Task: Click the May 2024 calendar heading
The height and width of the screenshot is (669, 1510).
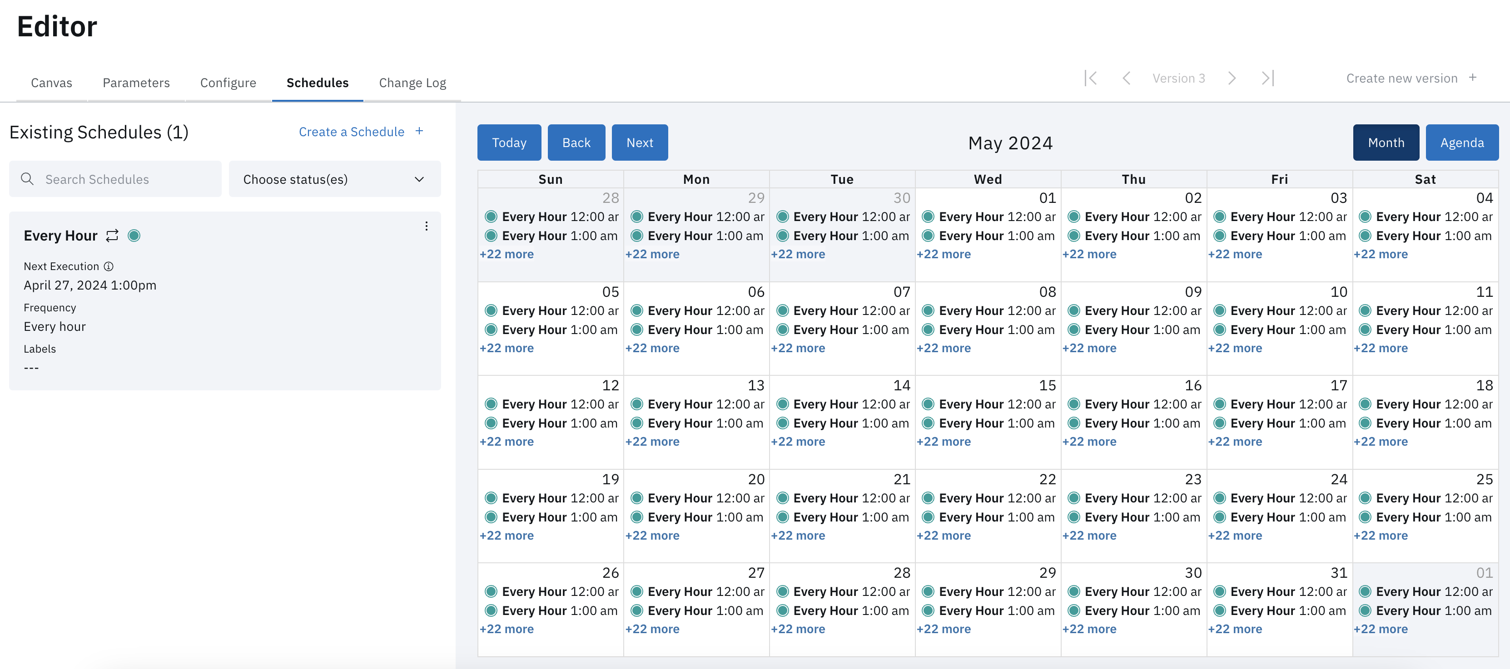Action: (x=1010, y=143)
